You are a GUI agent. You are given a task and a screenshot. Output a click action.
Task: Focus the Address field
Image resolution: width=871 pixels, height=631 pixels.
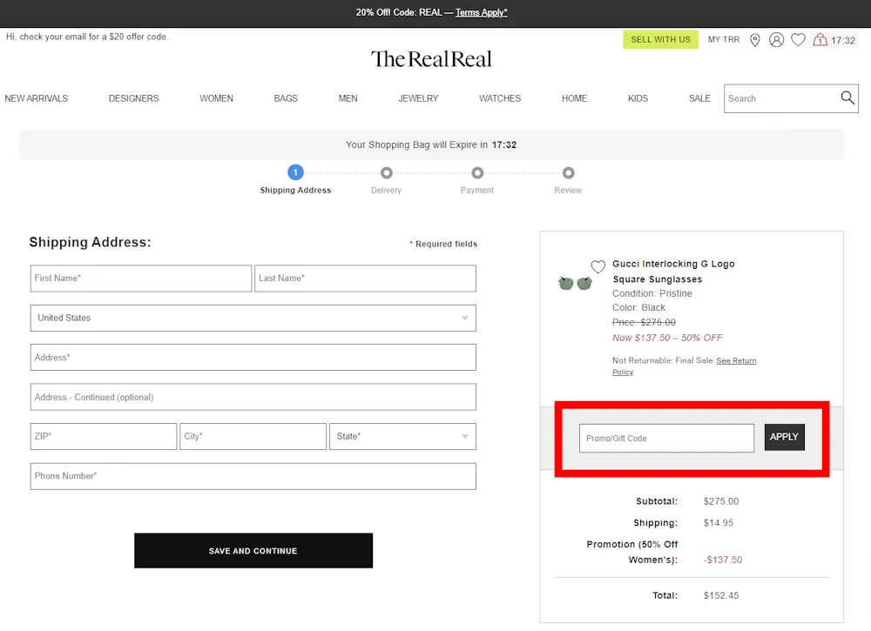click(253, 358)
